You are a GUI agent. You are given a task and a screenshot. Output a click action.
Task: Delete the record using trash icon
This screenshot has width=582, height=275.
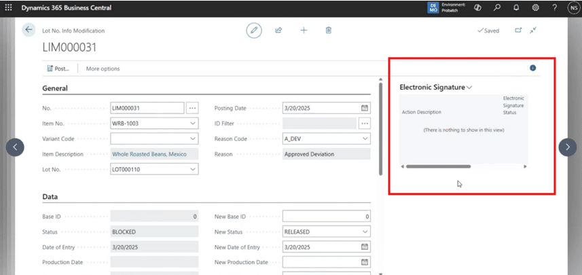point(329,31)
